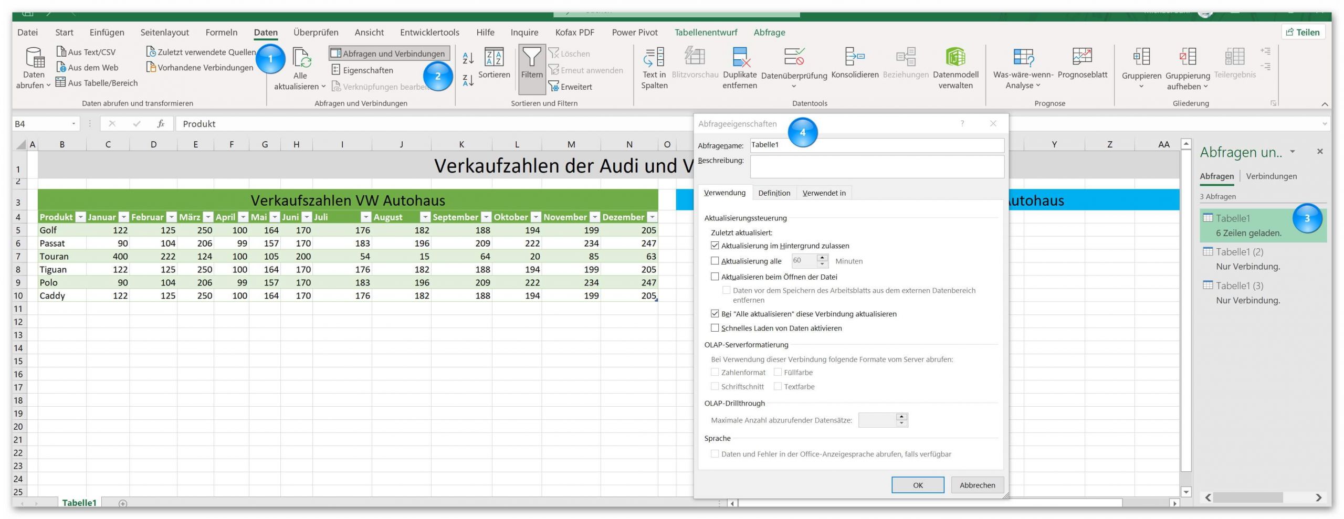The height and width of the screenshot is (519, 1344).
Task: Open the Erweitert advanced filter
Action: pos(570,87)
